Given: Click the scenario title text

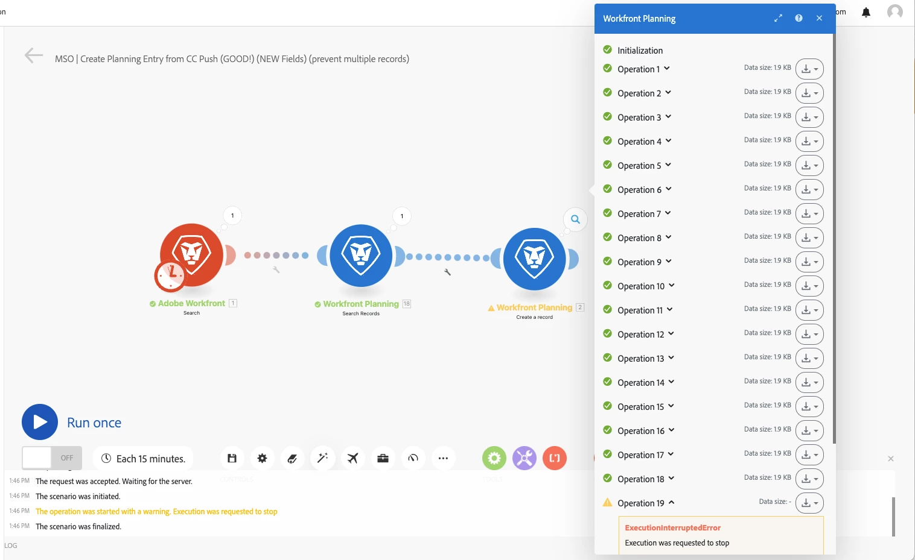Looking at the screenshot, I should tap(232, 58).
